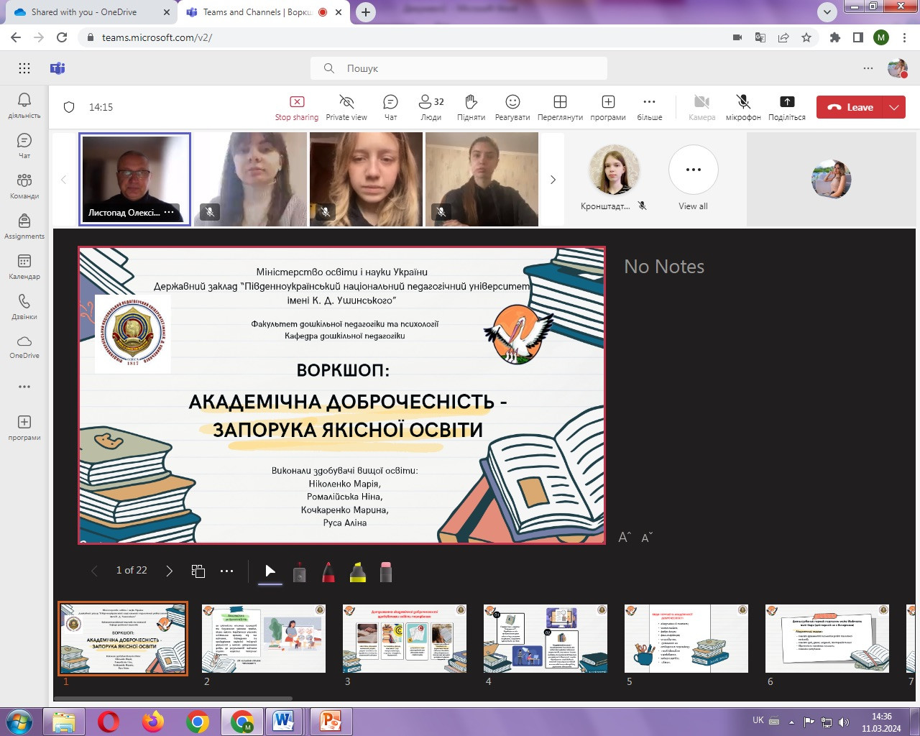Show participants list via Люди icon

431,106
